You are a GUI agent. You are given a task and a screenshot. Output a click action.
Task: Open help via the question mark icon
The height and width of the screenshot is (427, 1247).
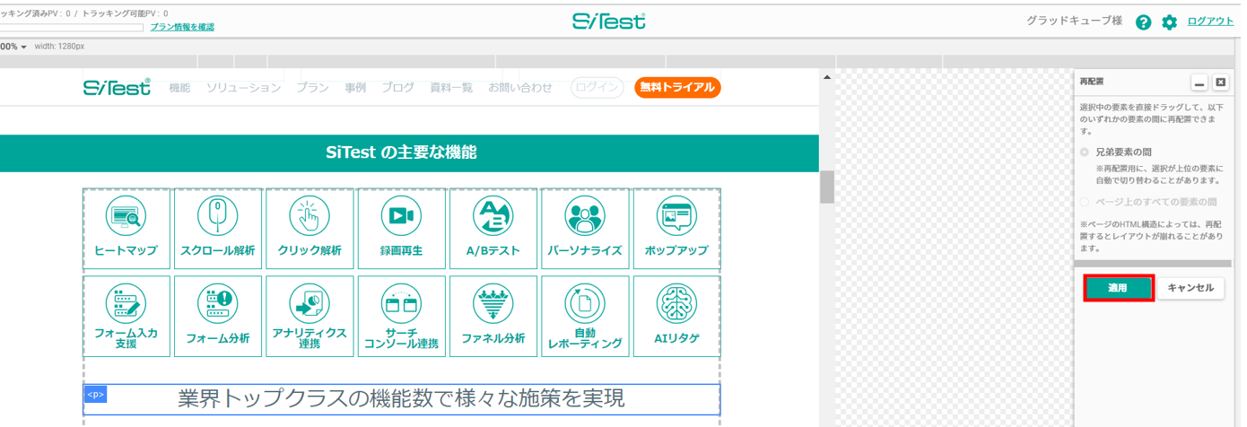[x=1143, y=22]
